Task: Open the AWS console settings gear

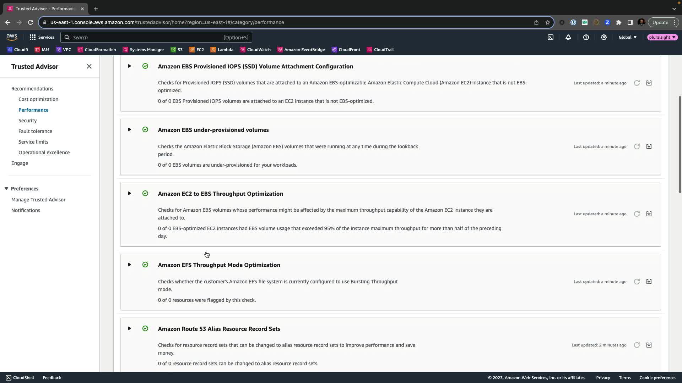Action: pos(603,37)
